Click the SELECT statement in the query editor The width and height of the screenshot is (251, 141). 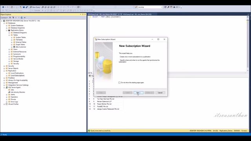pos(106,17)
